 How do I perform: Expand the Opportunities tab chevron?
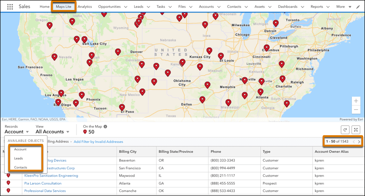(x=126, y=7)
